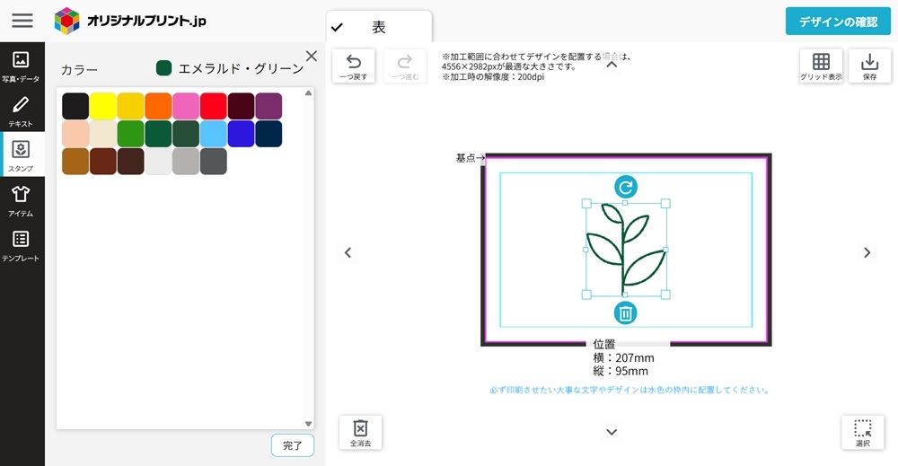The width and height of the screenshot is (898, 466).
Task: Click デザインの確認 button
Action: 838,22
